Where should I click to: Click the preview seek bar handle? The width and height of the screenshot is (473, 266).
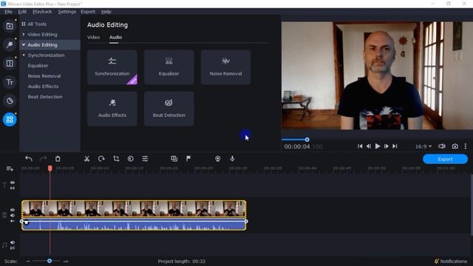[x=307, y=140]
